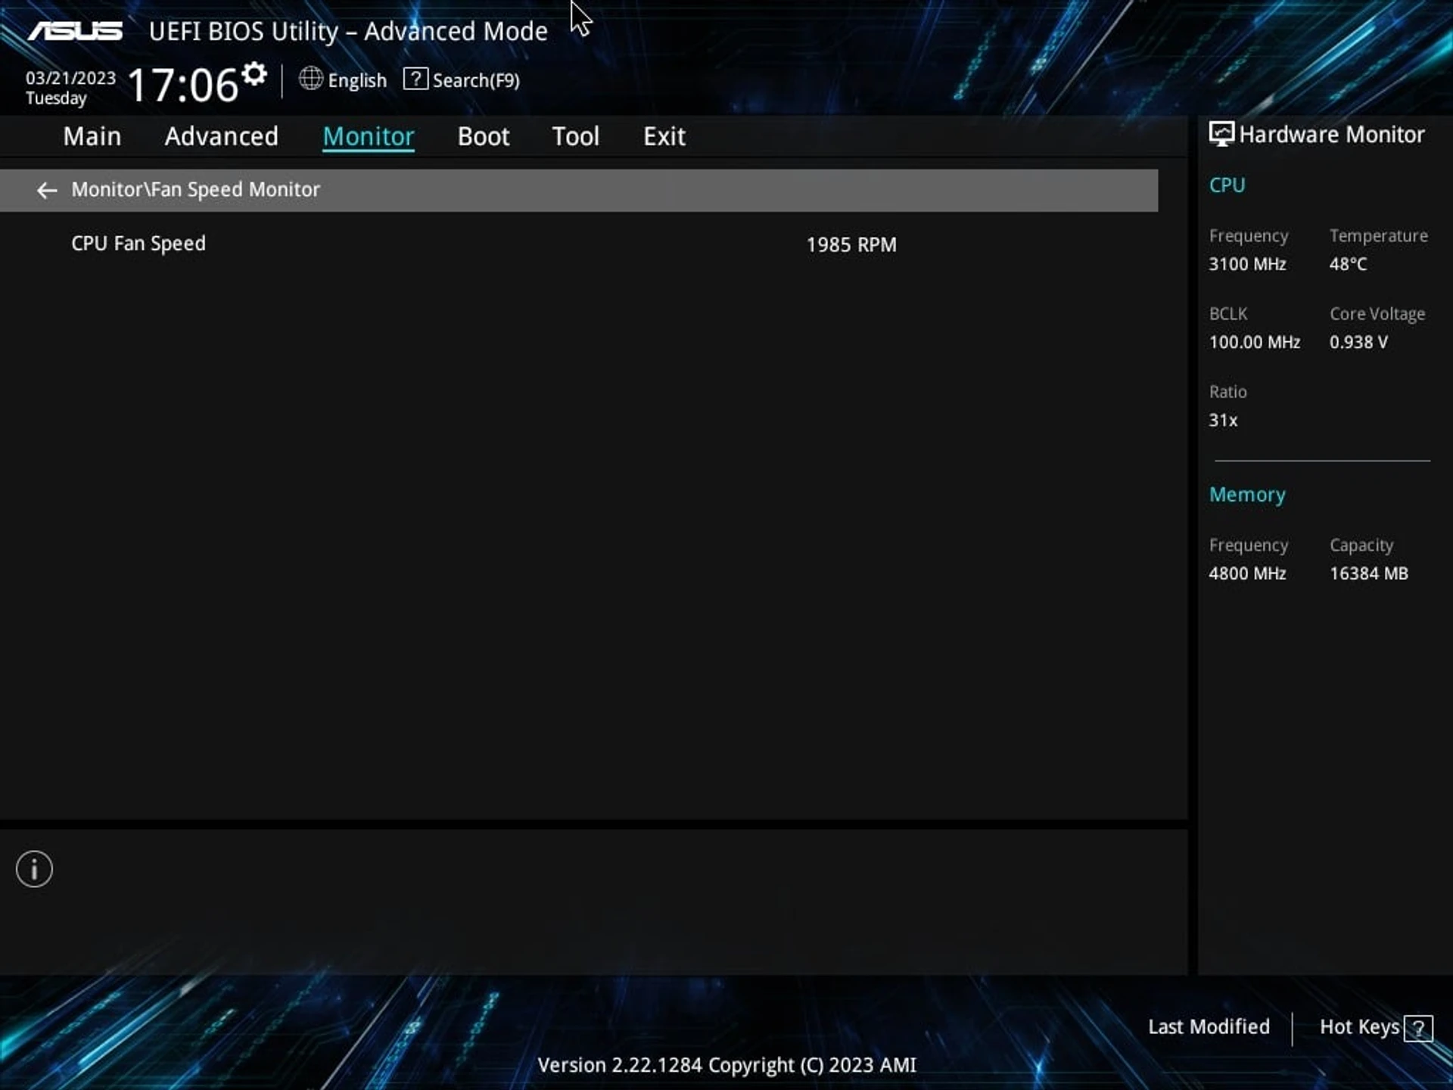This screenshot has width=1453, height=1090.
Task: Open the Tool tab
Action: tap(576, 136)
